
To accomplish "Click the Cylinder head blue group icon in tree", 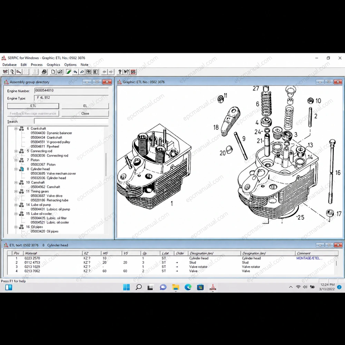I will (x=21, y=169).
